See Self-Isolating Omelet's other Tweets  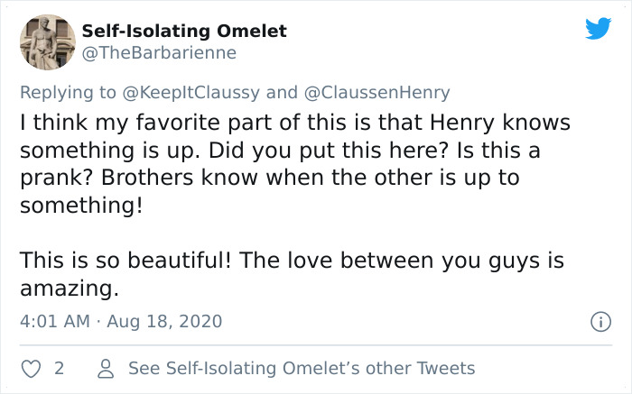(x=301, y=368)
